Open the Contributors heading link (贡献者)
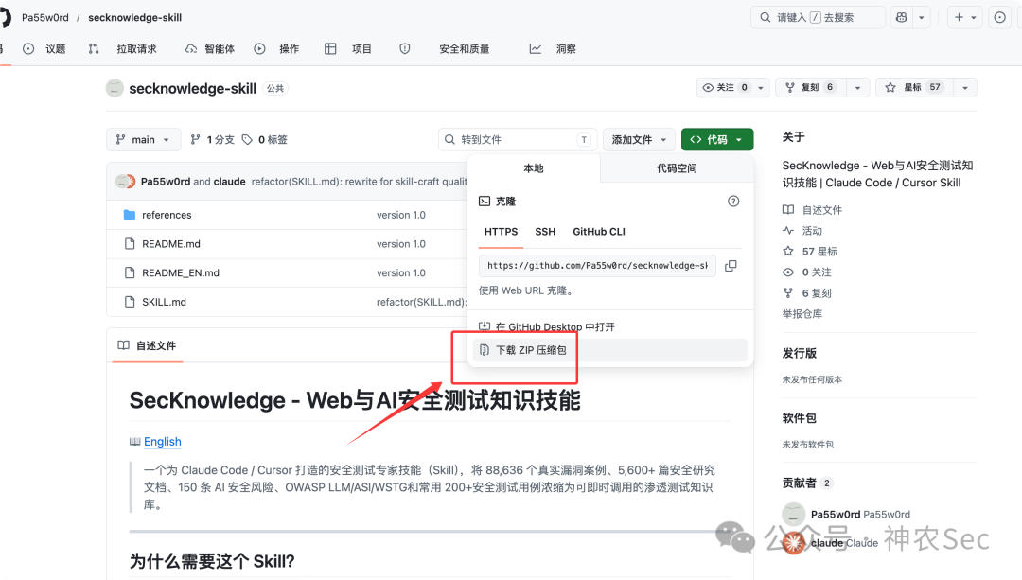The image size is (1022, 580). click(807, 483)
